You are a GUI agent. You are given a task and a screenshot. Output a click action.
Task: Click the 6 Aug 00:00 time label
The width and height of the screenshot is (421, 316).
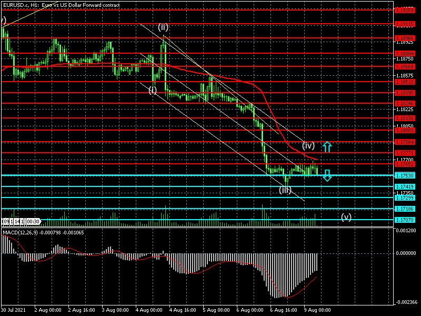(x=250, y=310)
